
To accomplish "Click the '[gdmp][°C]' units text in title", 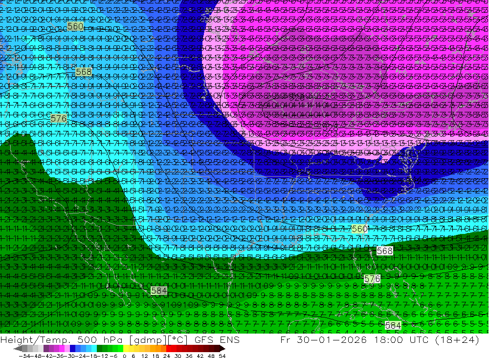I will 158,340.
